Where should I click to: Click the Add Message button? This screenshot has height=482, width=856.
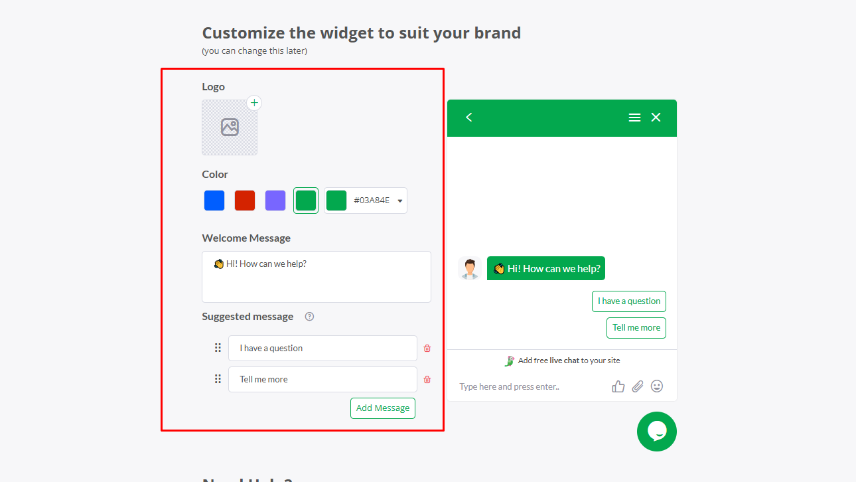[x=383, y=408]
